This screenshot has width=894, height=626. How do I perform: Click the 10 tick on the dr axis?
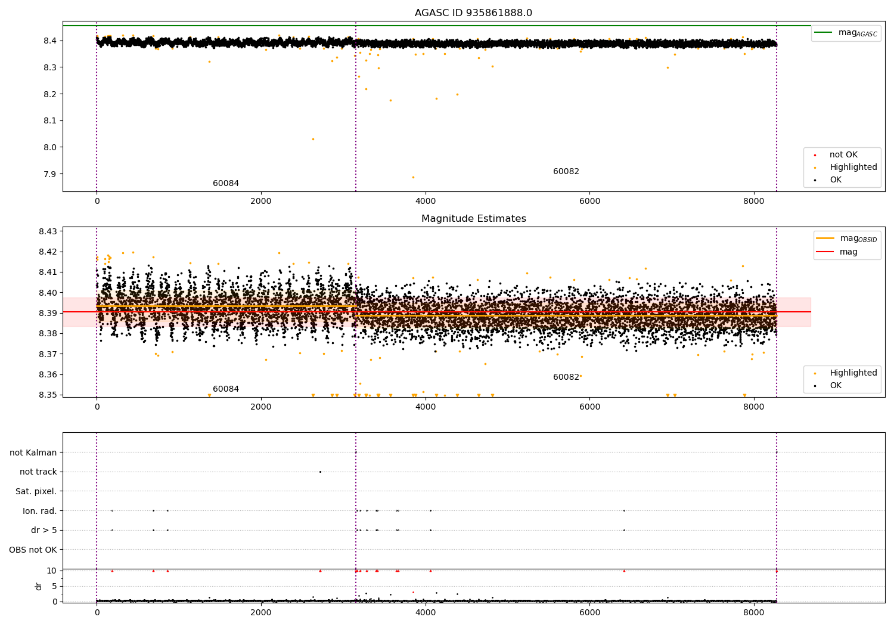pyautogui.click(x=52, y=571)
